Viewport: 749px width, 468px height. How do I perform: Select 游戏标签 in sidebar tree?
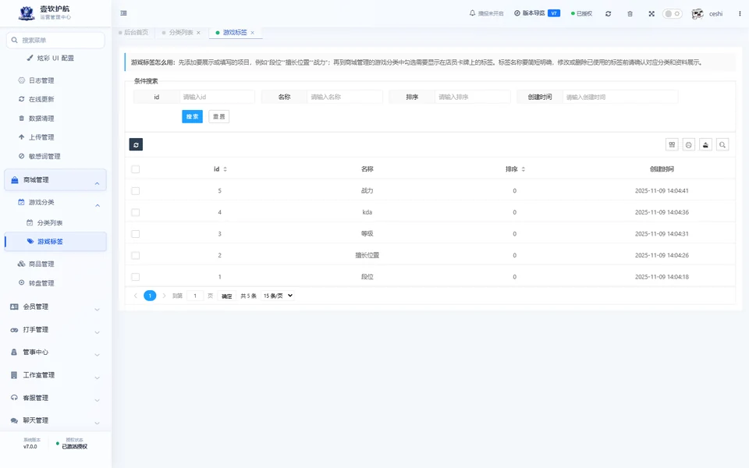[x=55, y=242]
